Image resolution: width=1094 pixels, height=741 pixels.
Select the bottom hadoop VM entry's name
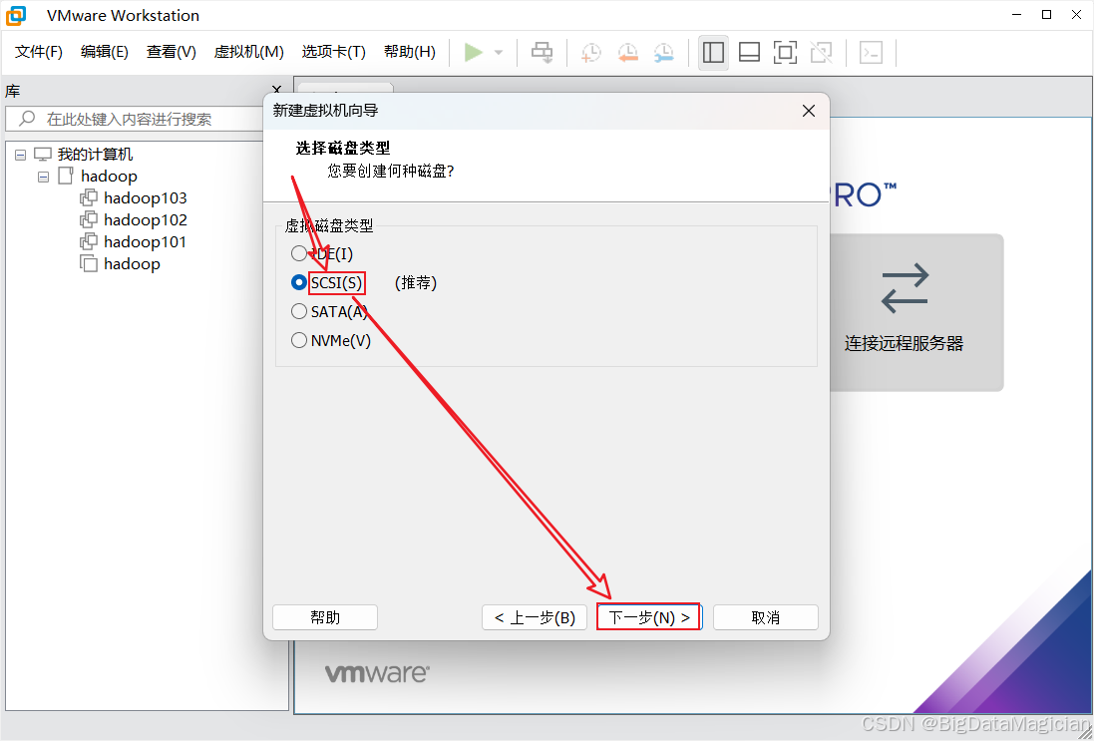[x=132, y=263]
